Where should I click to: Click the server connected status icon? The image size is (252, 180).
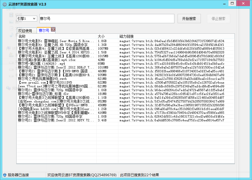pyautogui.click(x=5, y=175)
